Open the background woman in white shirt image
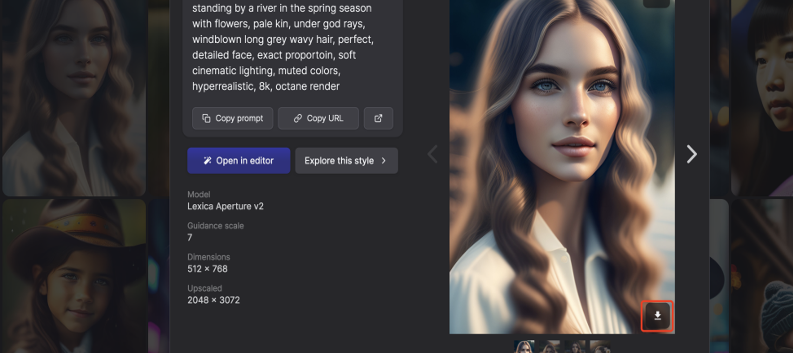 74,98
